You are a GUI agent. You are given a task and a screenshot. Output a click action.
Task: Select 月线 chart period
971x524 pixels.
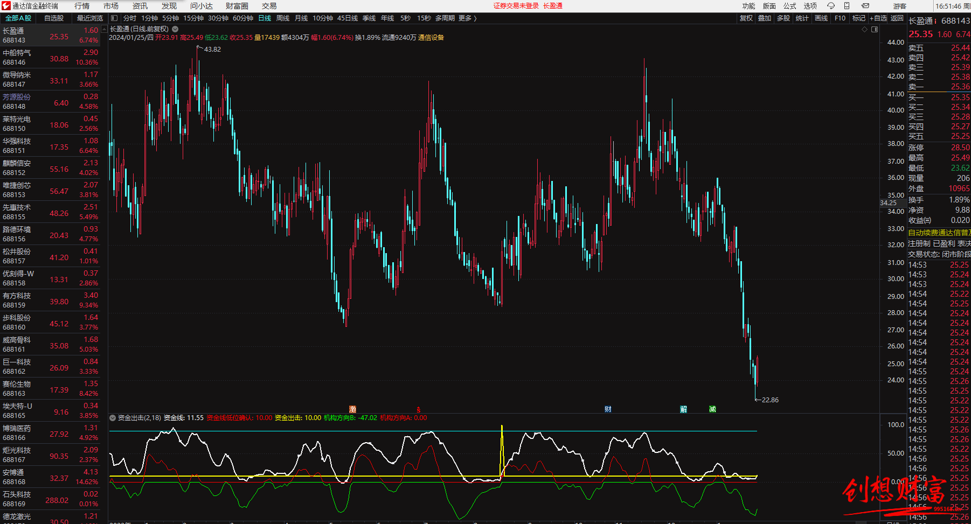[x=301, y=18]
